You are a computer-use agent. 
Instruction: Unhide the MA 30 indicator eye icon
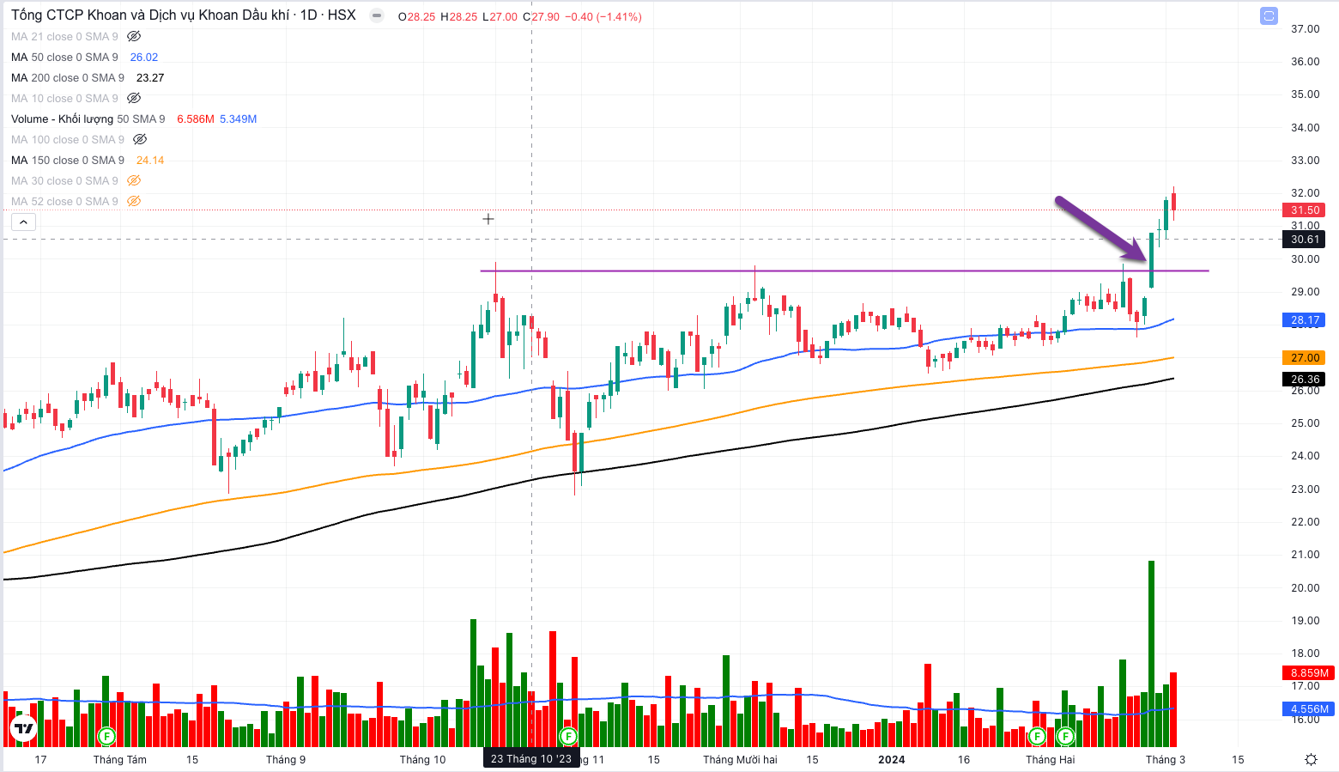click(x=134, y=180)
